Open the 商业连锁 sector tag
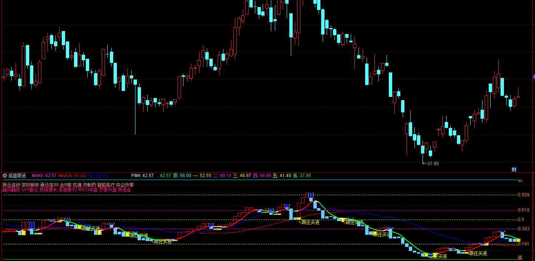The width and height of the screenshot is (535, 261). click(x=11, y=185)
